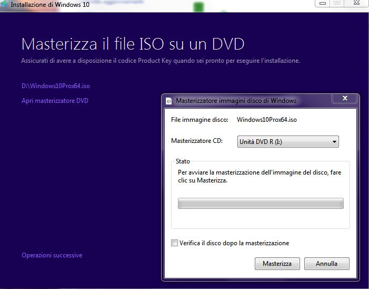The image size is (369, 289).
Task: Click the Masterizzatore immagini disco di Windows title
Action: point(236,101)
